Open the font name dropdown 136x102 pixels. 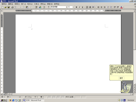tap(67, 7)
